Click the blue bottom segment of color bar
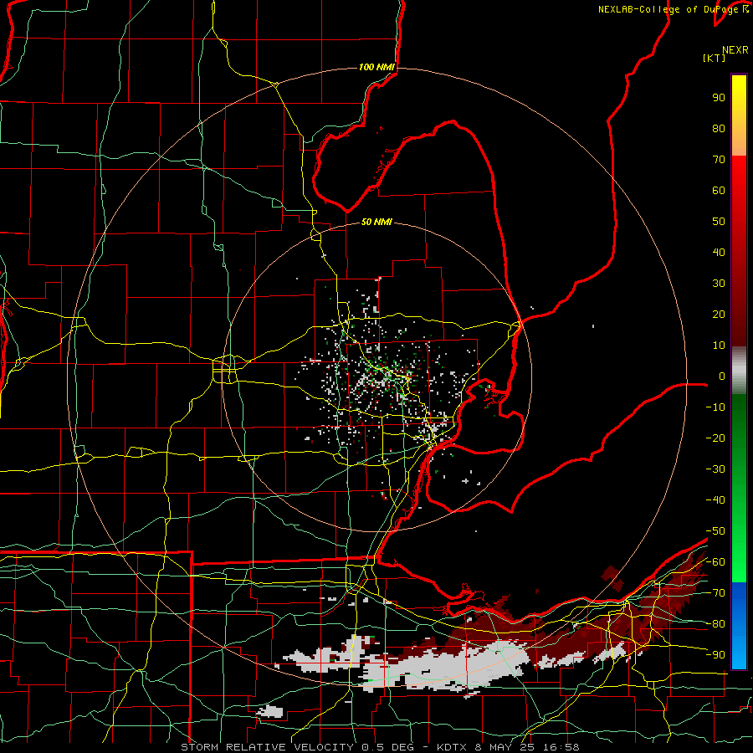Screen dimensions: 753x753 coord(739,625)
